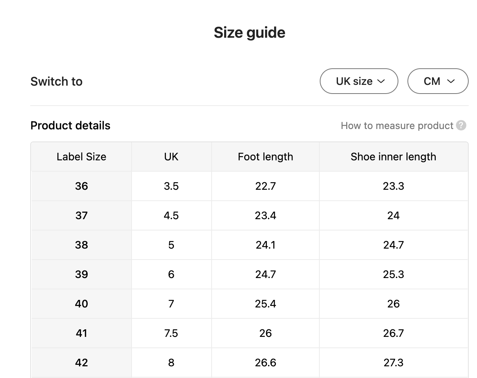This screenshot has width=477, height=378.
Task: Select the label size 37 row
Action: [81, 215]
